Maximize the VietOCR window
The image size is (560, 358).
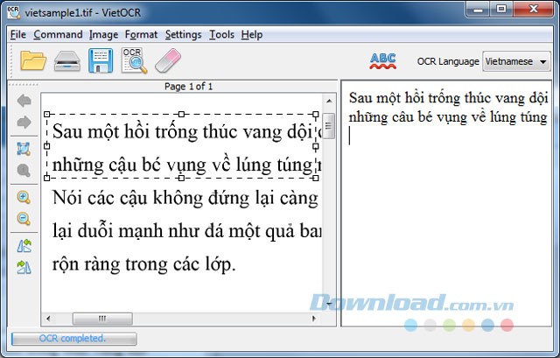pos(501,10)
